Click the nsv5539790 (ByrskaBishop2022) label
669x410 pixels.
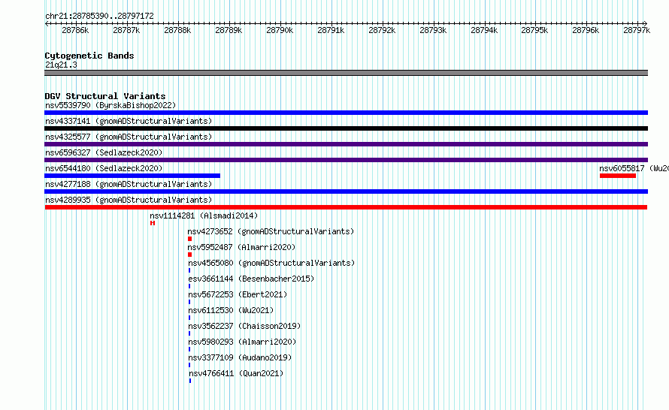pos(110,105)
